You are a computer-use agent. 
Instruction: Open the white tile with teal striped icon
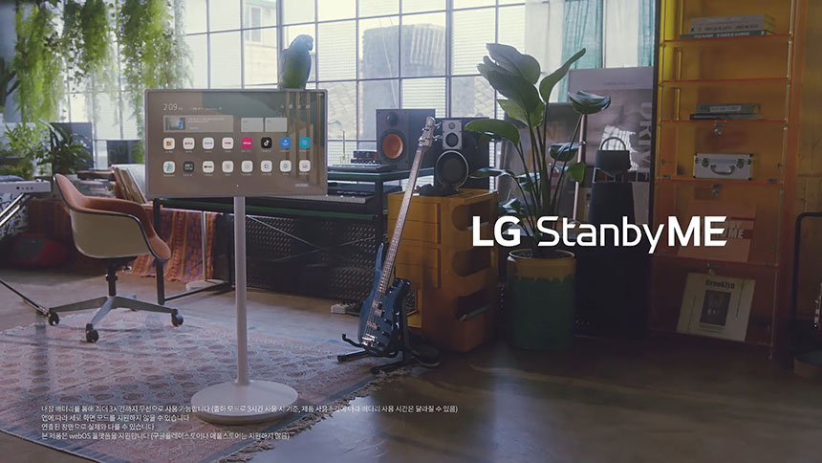coord(169,167)
